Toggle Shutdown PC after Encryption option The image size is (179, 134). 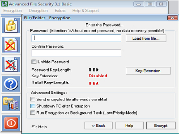click(x=33, y=106)
